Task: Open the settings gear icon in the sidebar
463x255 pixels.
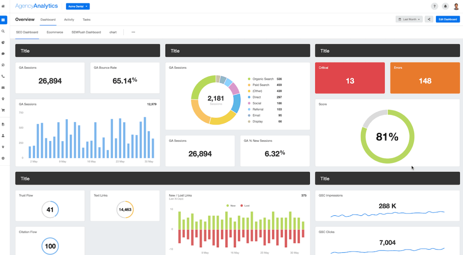Action: tap(3, 158)
